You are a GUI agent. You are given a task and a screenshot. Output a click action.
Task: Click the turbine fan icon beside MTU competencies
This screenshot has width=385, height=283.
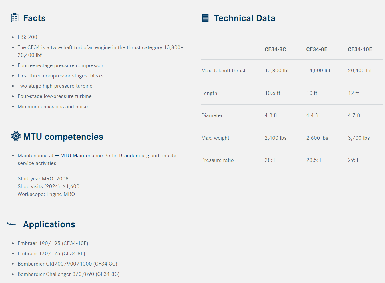point(16,136)
